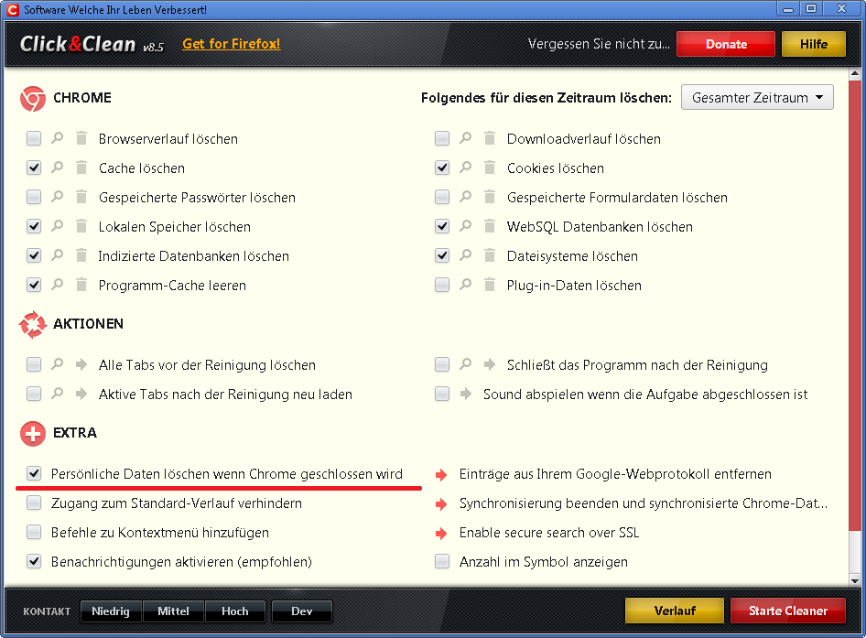Click Einträge aus Ihrem Google-Webprotokoll entfernen
The height and width of the screenshot is (638, 866).
tap(615, 474)
